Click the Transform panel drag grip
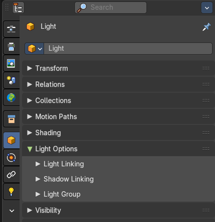Image resolution: width=215 pixels, height=222 pixels. [x=206, y=68]
